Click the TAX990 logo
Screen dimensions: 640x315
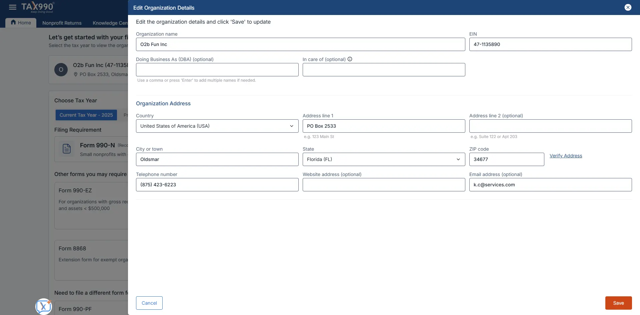click(38, 7)
